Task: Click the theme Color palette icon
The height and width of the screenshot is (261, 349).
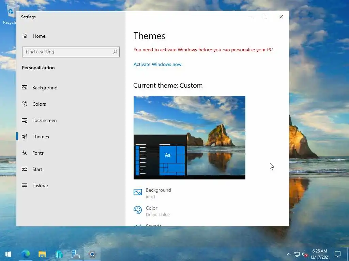Action: coord(138,210)
